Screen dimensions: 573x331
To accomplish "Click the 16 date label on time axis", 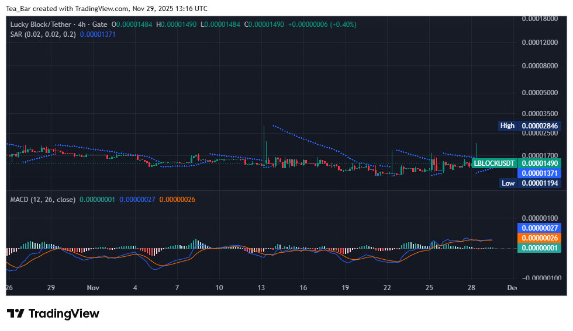I will point(303,288).
